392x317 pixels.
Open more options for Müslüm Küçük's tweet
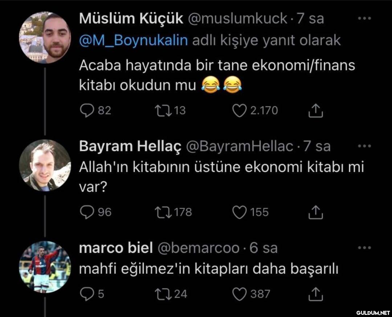pos(364,18)
